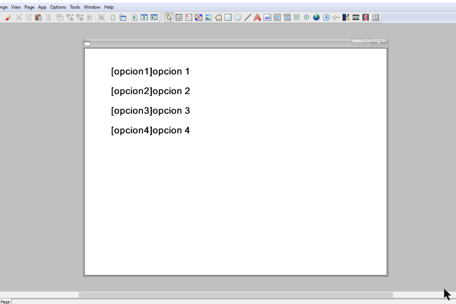Select the film and sound Media tool
The width and height of the screenshot is (456, 304).
point(346,17)
